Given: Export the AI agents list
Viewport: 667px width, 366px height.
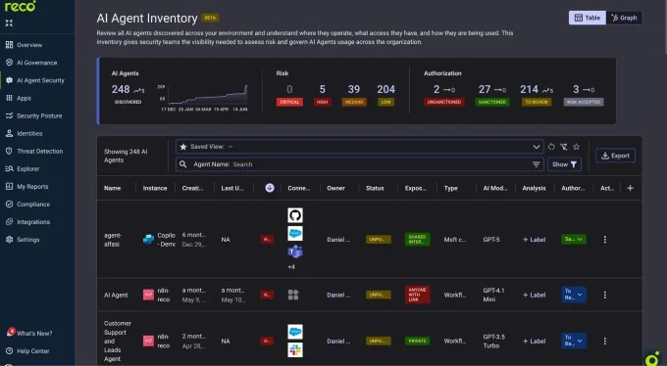Looking at the screenshot, I should pos(615,156).
